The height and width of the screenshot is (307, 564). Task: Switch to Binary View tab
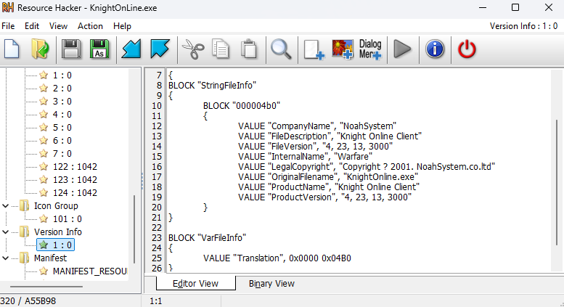tap(271, 284)
